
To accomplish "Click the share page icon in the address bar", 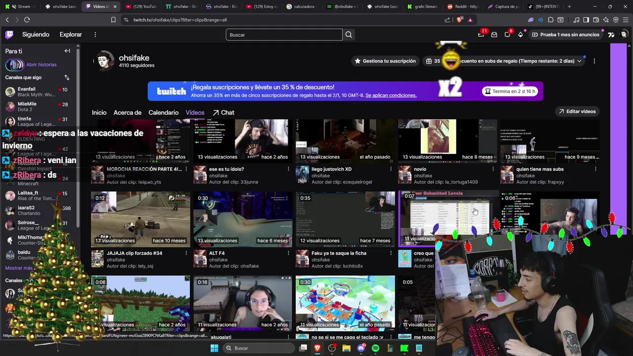I will [448, 20].
